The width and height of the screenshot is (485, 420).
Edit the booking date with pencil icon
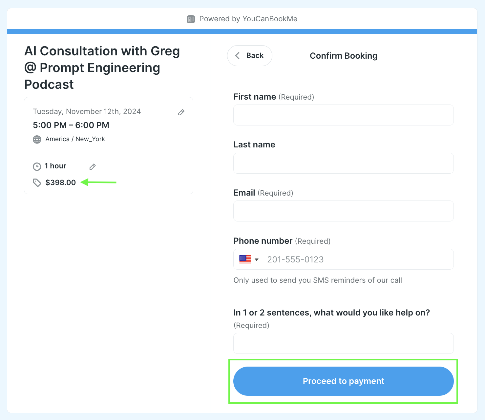pyautogui.click(x=181, y=112)
